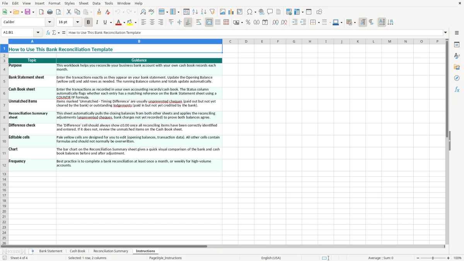This screenshot has width=464, height=261.
Task: Clear direct formatting icon
Action: coord(107,12)
